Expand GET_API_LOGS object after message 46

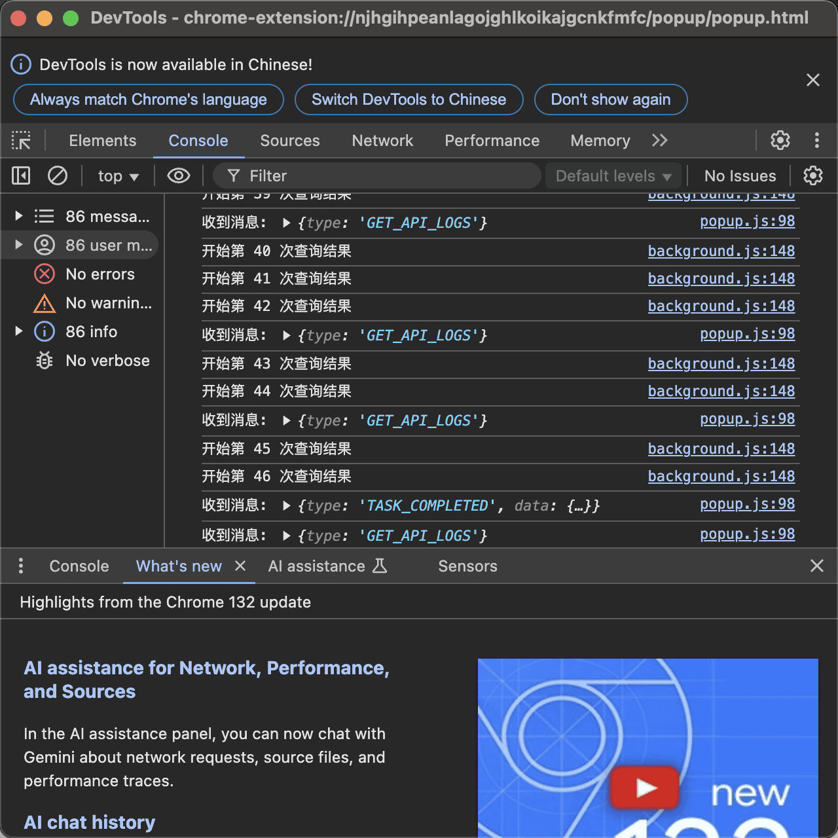pyautogui.click(x=286, y=536)
